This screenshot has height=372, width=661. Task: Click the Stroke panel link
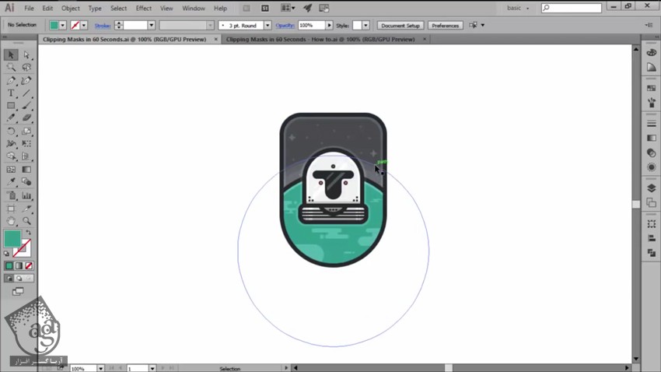pyautogui.click(x=103, y=26)
